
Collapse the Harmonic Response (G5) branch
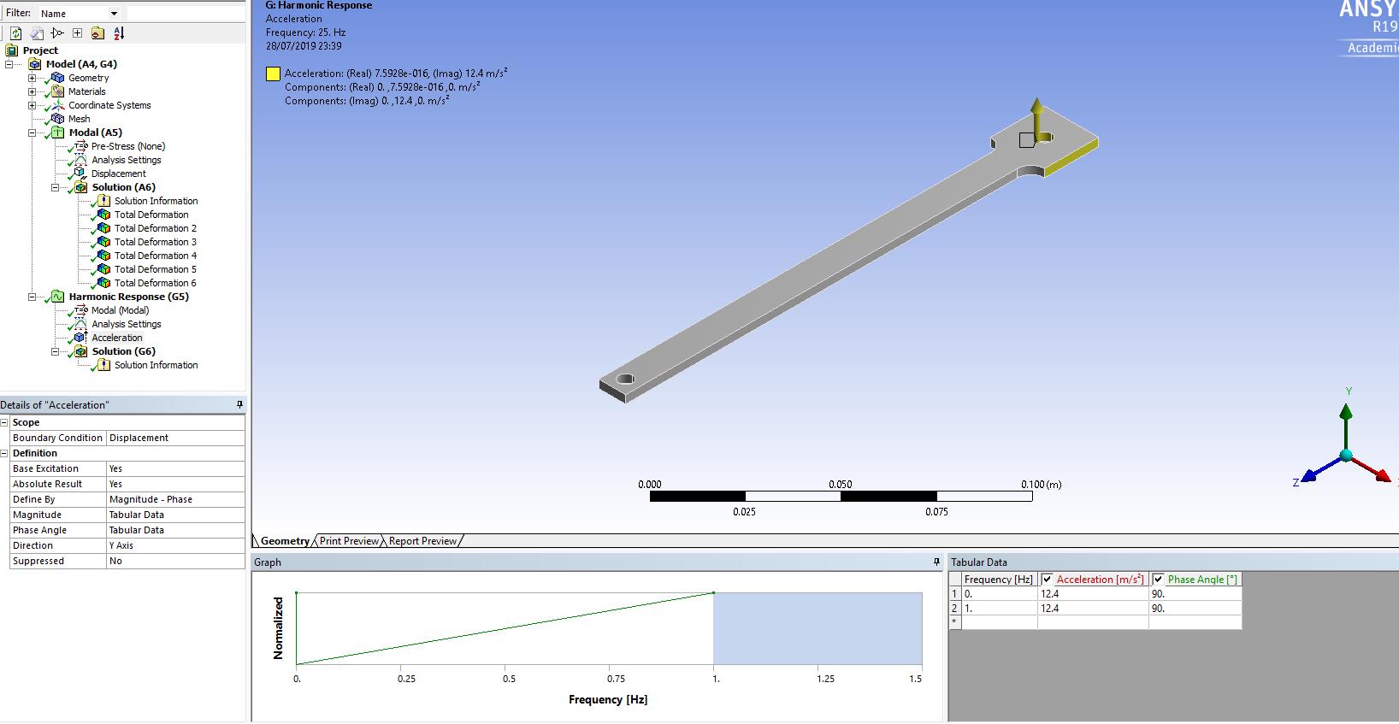click(32, 297)
